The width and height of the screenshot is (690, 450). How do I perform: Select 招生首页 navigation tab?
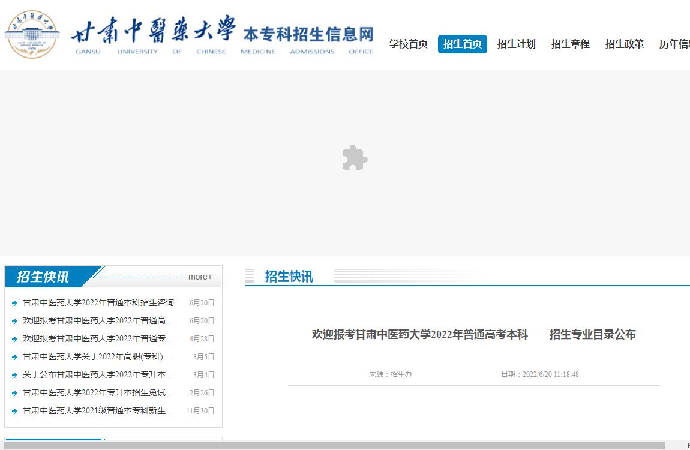(462, 44)
